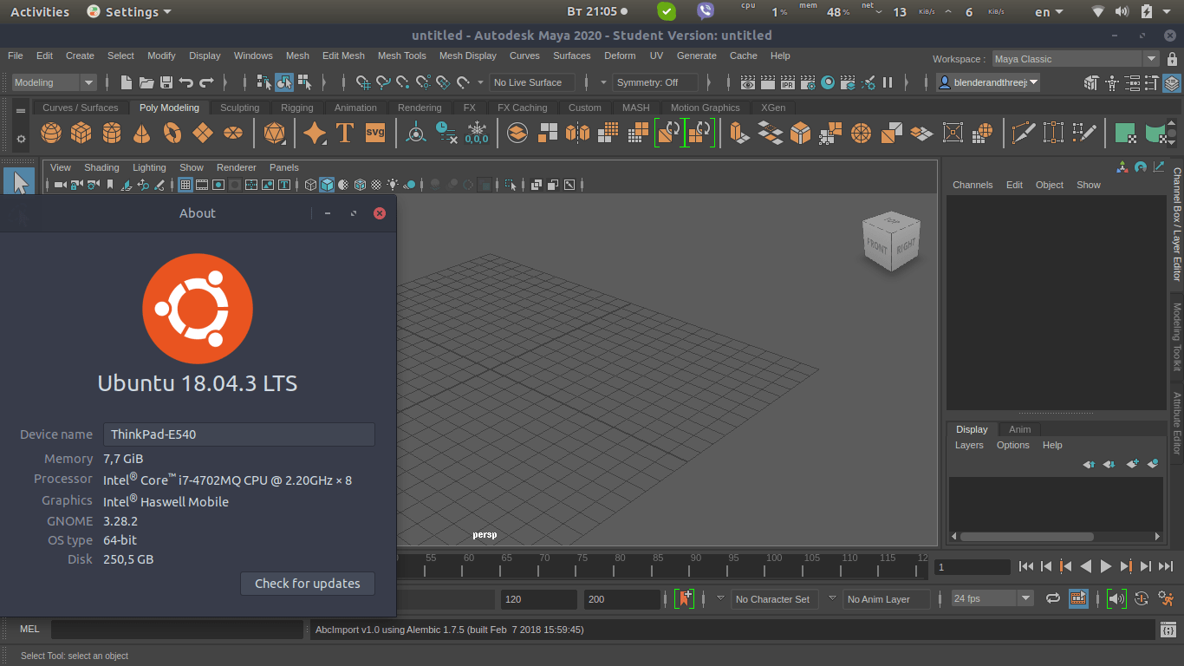Click the undo arrow icon
1184x666 pixels.
185,82
